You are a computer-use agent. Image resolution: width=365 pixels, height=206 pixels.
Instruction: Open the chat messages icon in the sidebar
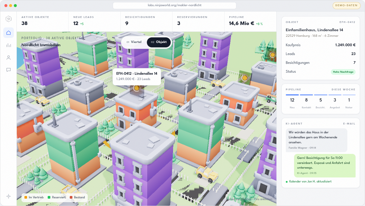[9, 70]
